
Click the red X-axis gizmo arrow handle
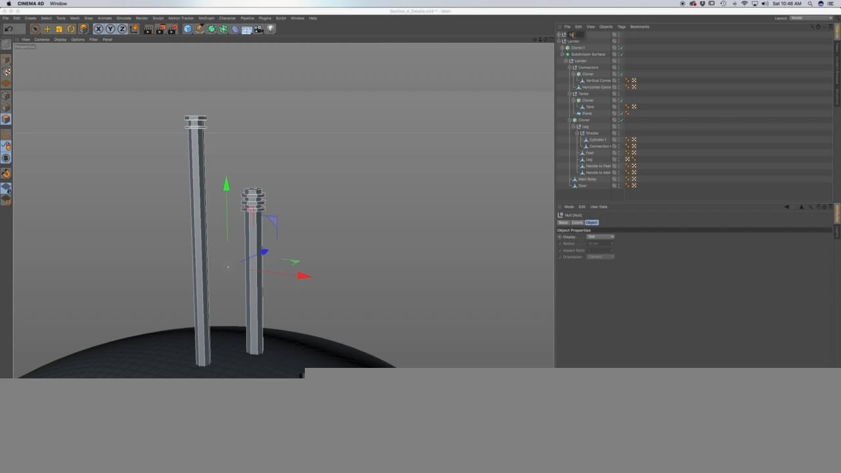303,276
